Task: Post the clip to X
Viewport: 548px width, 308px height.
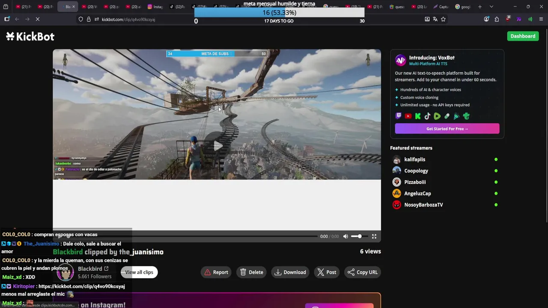Action: point(327,272)
